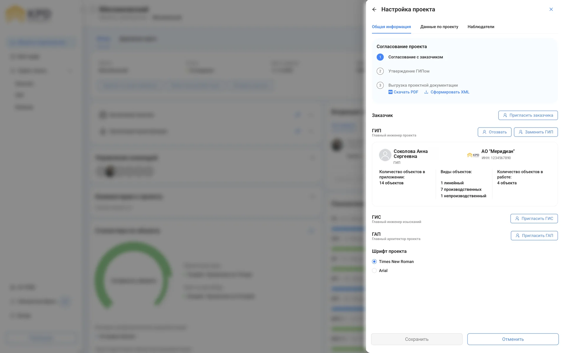Select Arial project font
Image resolution: width=565 pixels, height=353 pixels.
point(380,271)
